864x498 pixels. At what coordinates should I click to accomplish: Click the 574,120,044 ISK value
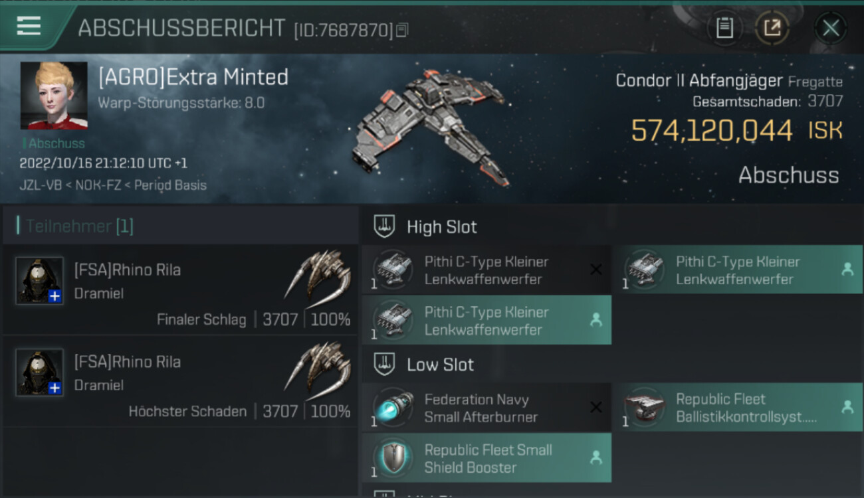[712, 131]
